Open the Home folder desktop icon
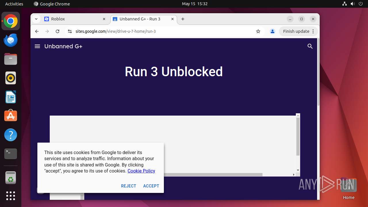Screen dimensions: 368x207 (348, 188)
